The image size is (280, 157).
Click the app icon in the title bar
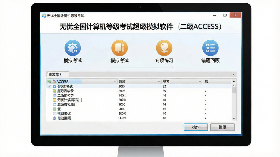[x=44, y=16]
